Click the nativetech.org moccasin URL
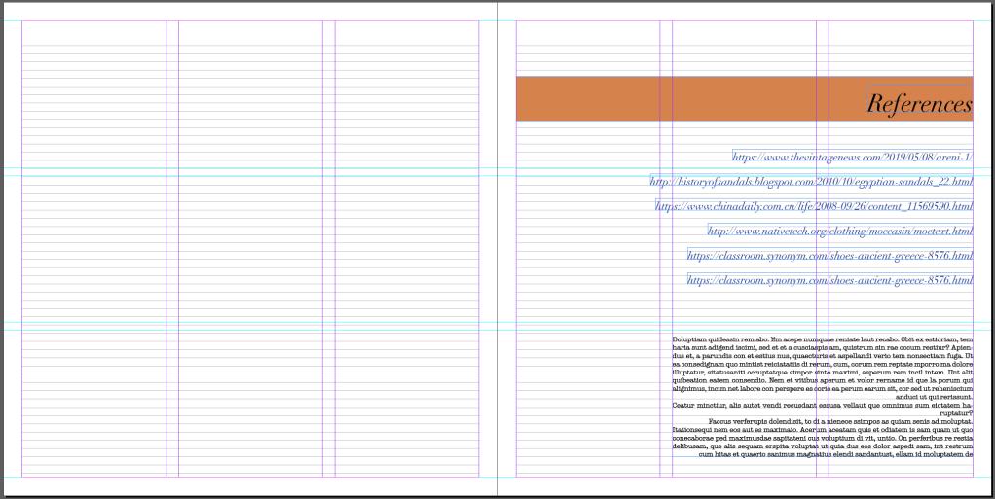This screenshot has width=995, height=499. pyautogui.click(x=839, y=232)
